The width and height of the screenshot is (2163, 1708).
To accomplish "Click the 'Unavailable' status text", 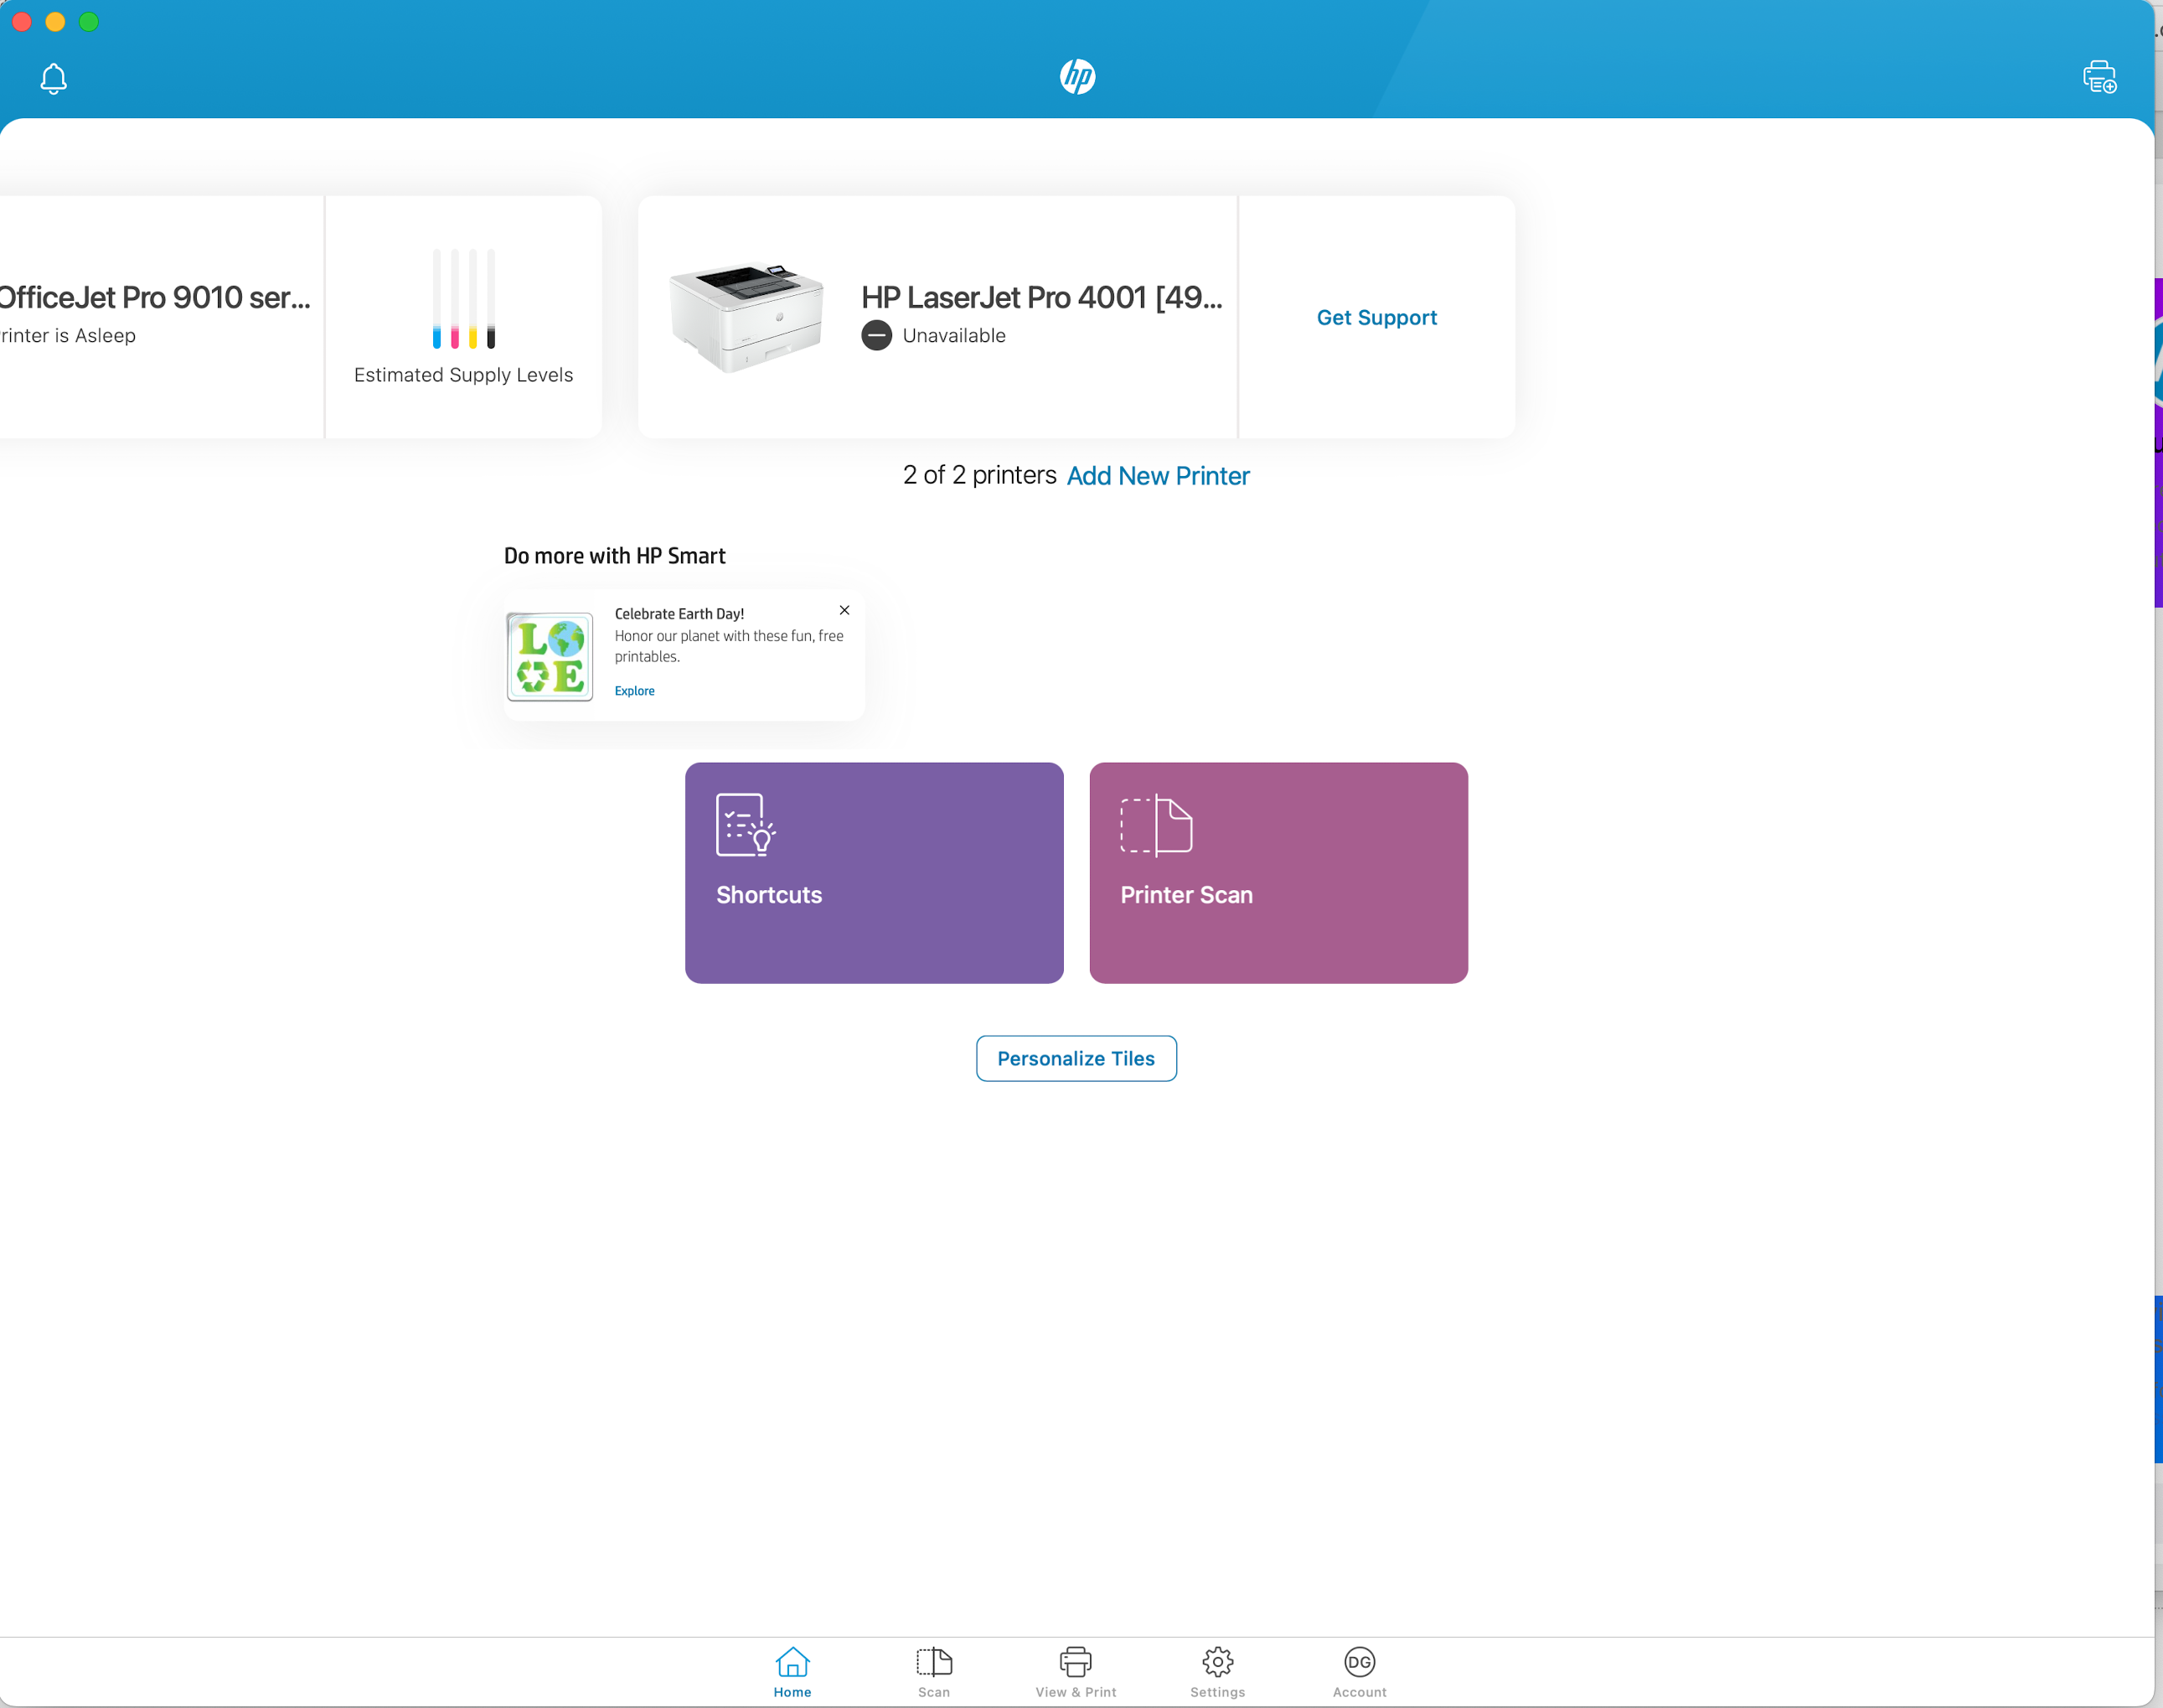I will [x=954, y=336].
